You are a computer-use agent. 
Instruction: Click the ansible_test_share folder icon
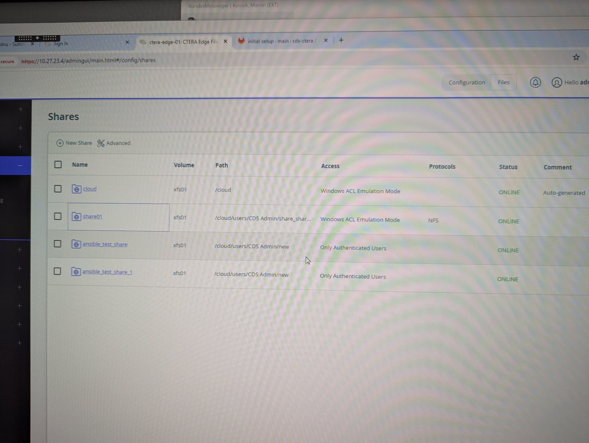[x=76, y=244]
